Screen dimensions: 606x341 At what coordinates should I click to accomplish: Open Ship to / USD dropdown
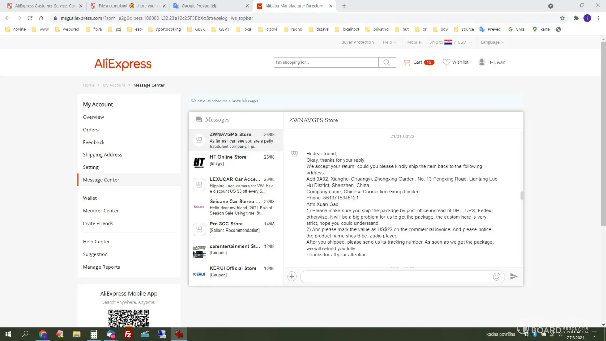tap(450, 42)
